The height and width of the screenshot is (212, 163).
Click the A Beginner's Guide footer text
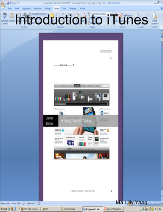coord(82,191)
